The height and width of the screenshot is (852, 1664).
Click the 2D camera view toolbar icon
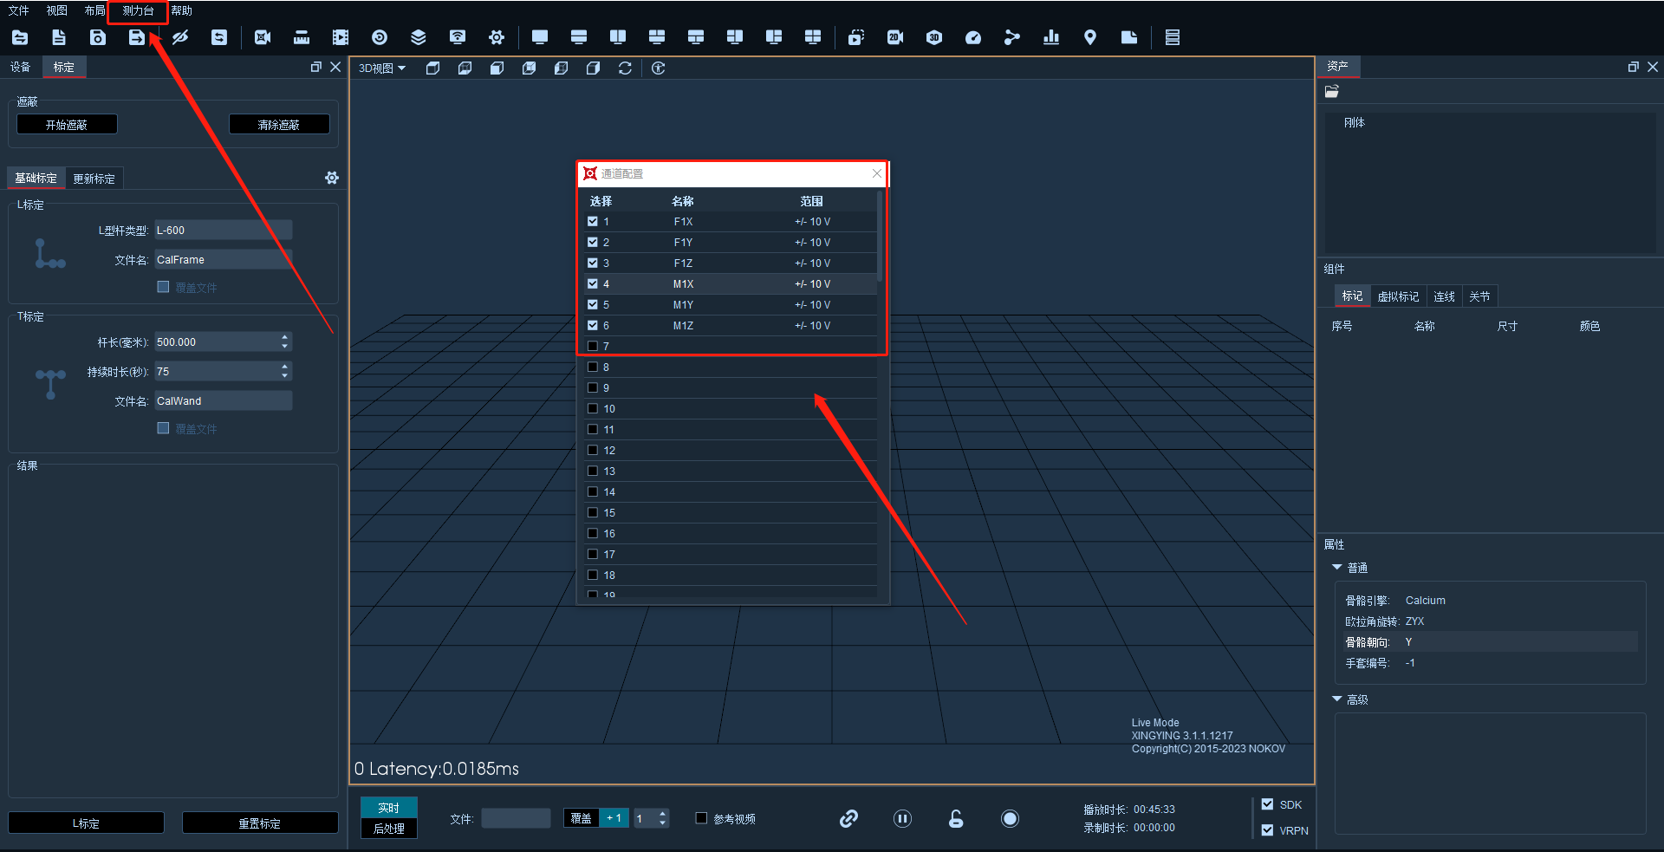pos(895,37)
